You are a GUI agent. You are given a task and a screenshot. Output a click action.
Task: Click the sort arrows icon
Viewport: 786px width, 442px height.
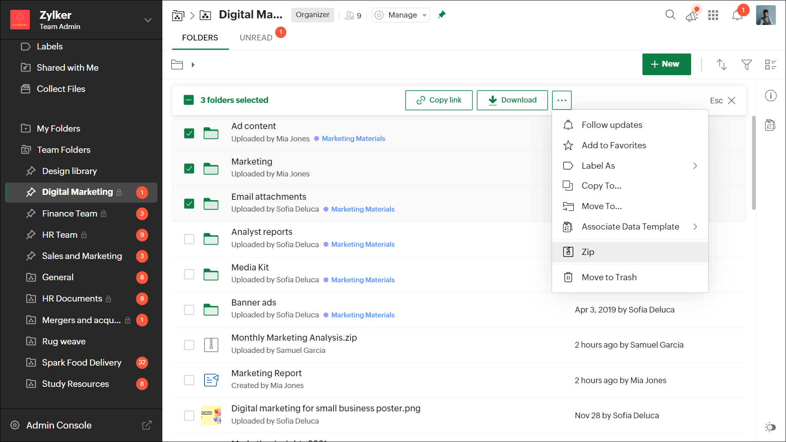pos(721,65)
